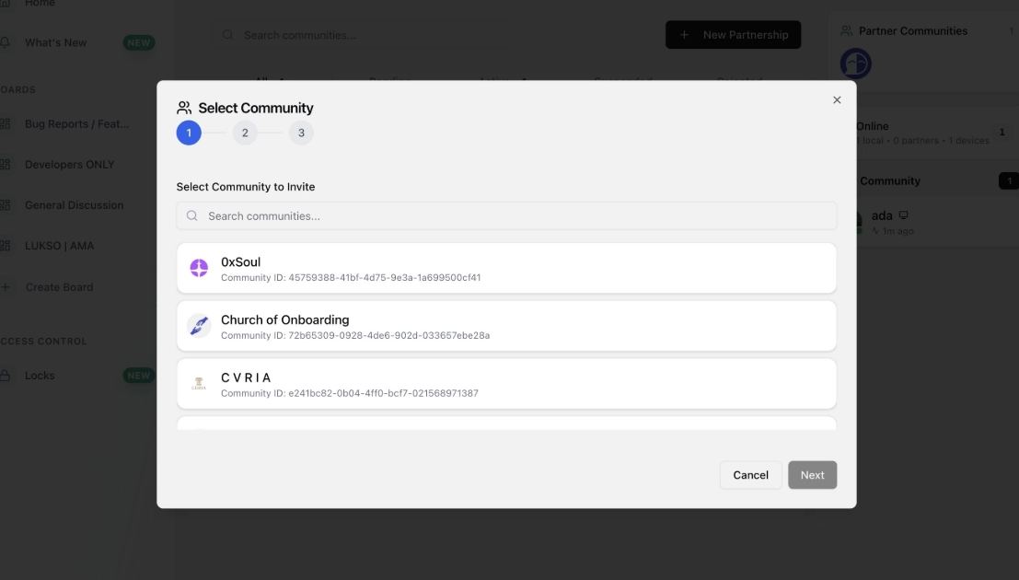Open the LUKSO | AMA board
1019x580 pixels.
[59, 246]
